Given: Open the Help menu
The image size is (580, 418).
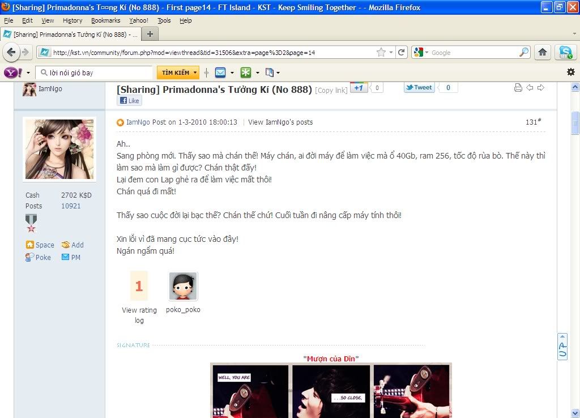Looking at the screenshot, I should tap(186, 20).
